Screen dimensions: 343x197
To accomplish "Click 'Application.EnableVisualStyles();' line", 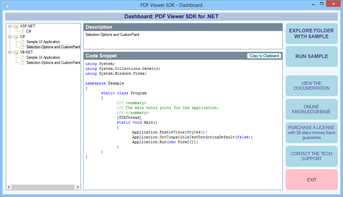I will coord(169,132).
